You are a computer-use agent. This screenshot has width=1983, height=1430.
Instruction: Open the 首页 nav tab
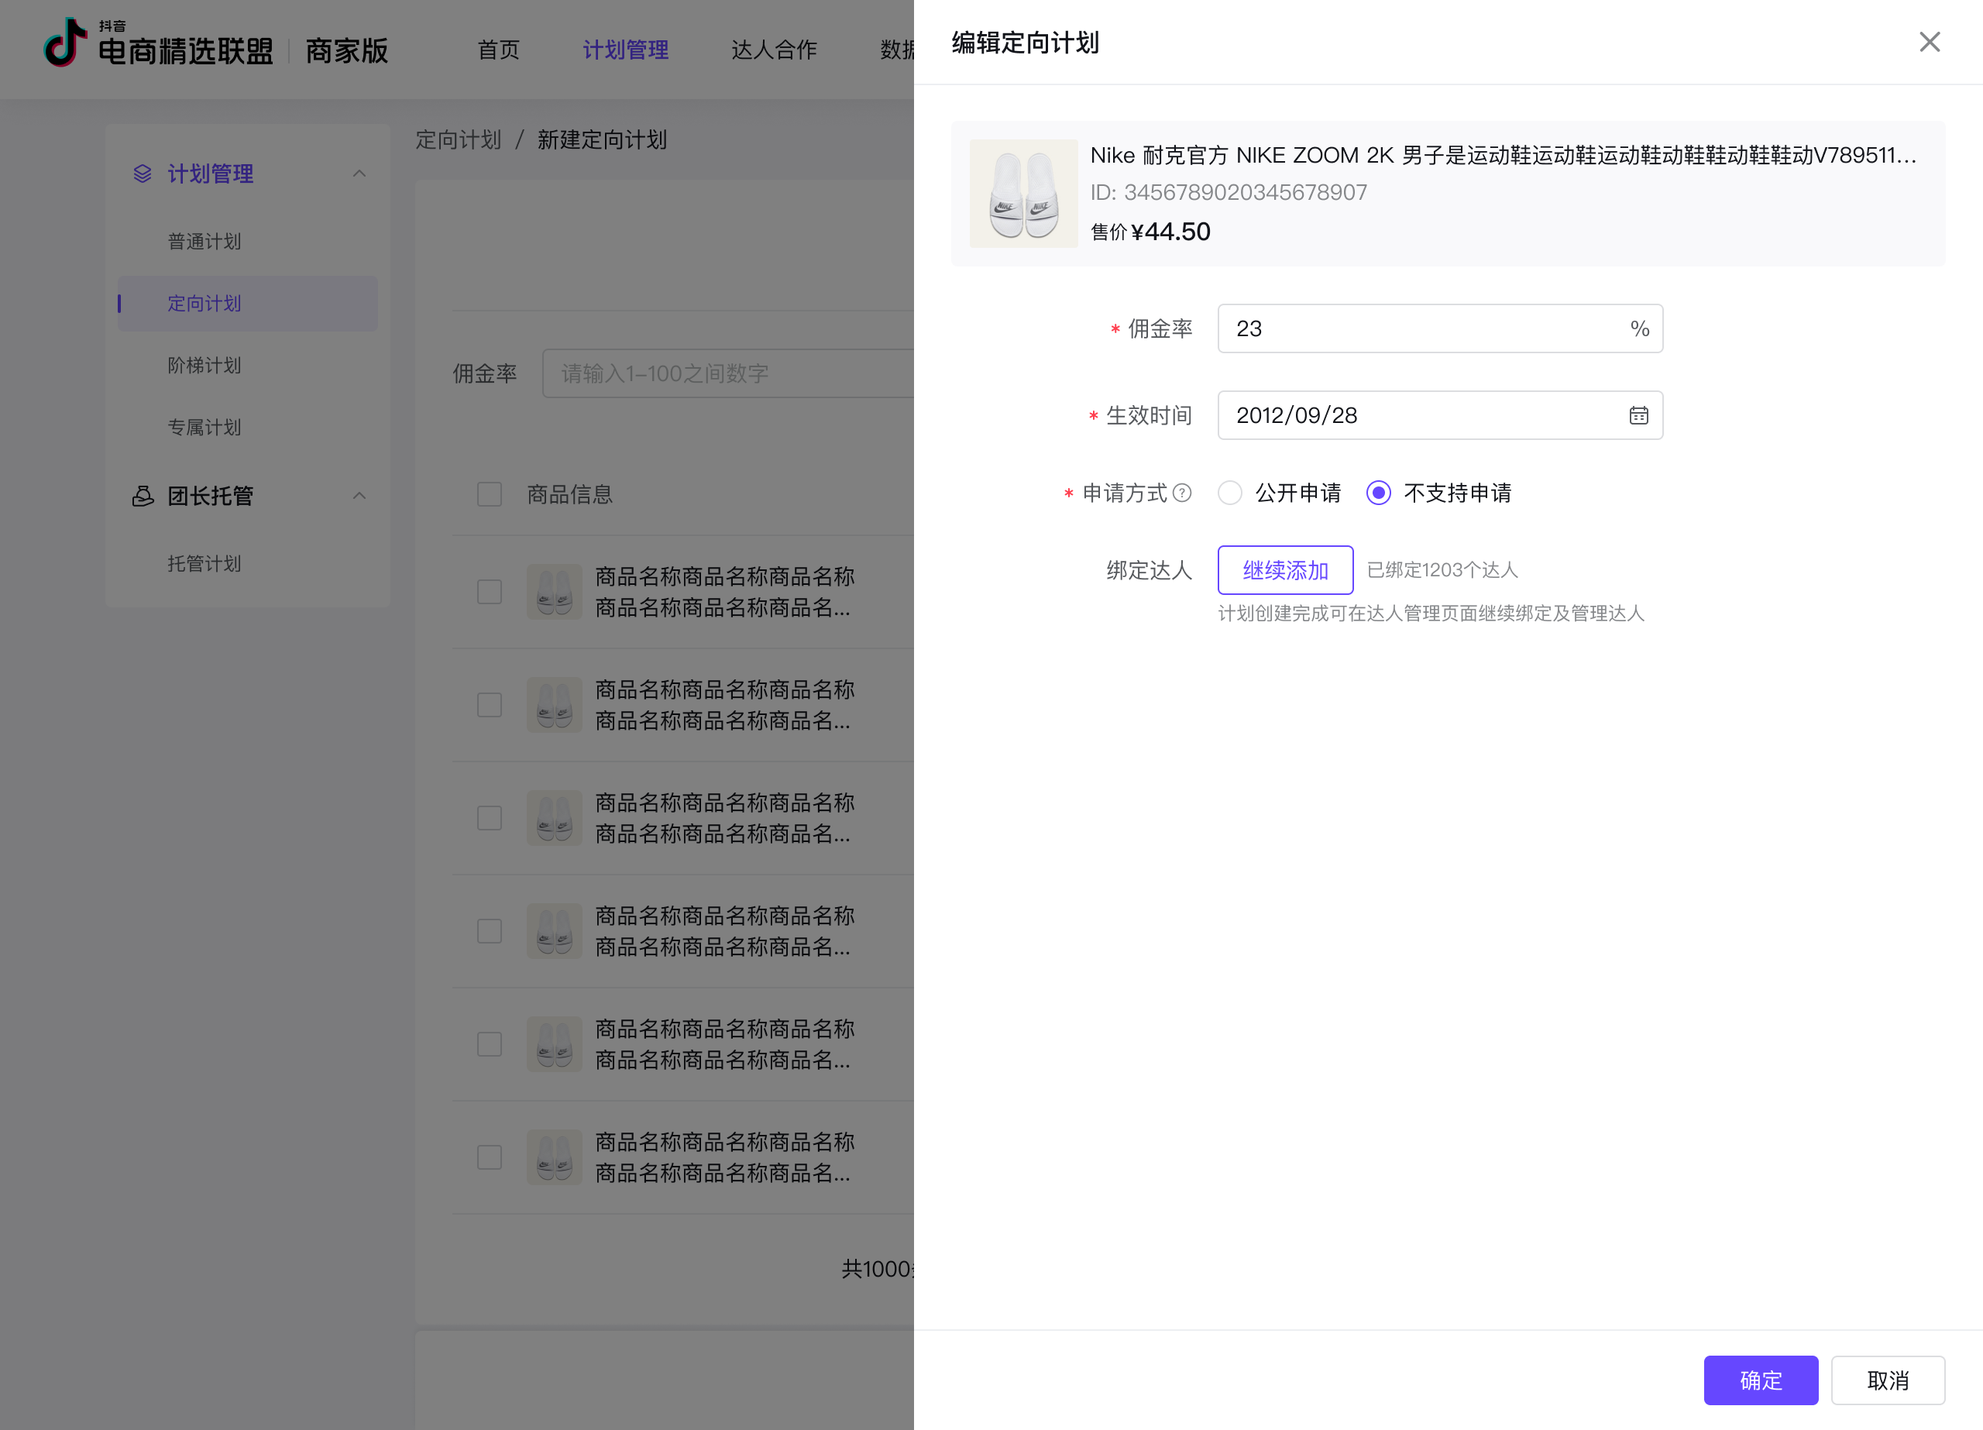tap(498, 50)
